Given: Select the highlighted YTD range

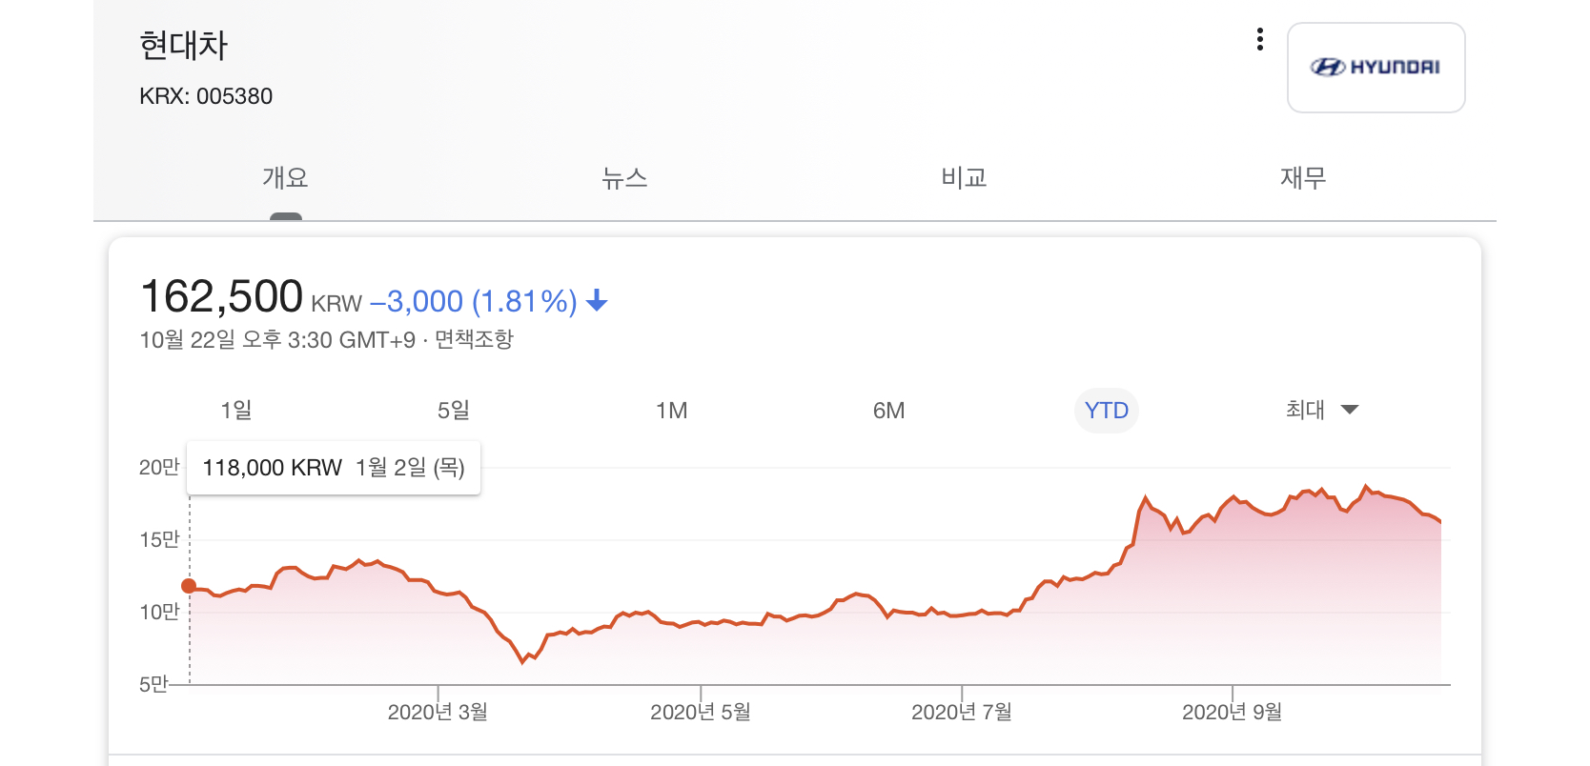Looking at the screenshot, I should tap(1106, 411).
